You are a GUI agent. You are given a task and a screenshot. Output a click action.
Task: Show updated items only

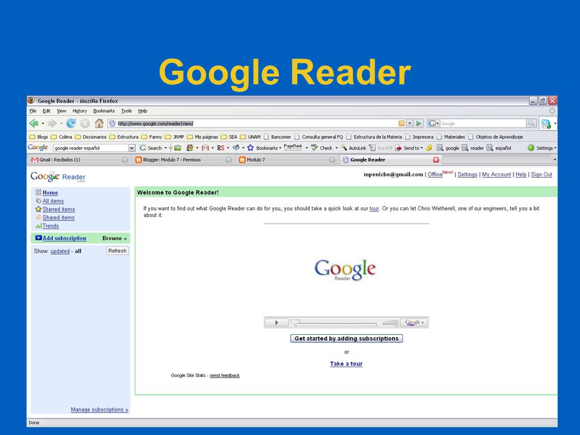pos(60,251)
